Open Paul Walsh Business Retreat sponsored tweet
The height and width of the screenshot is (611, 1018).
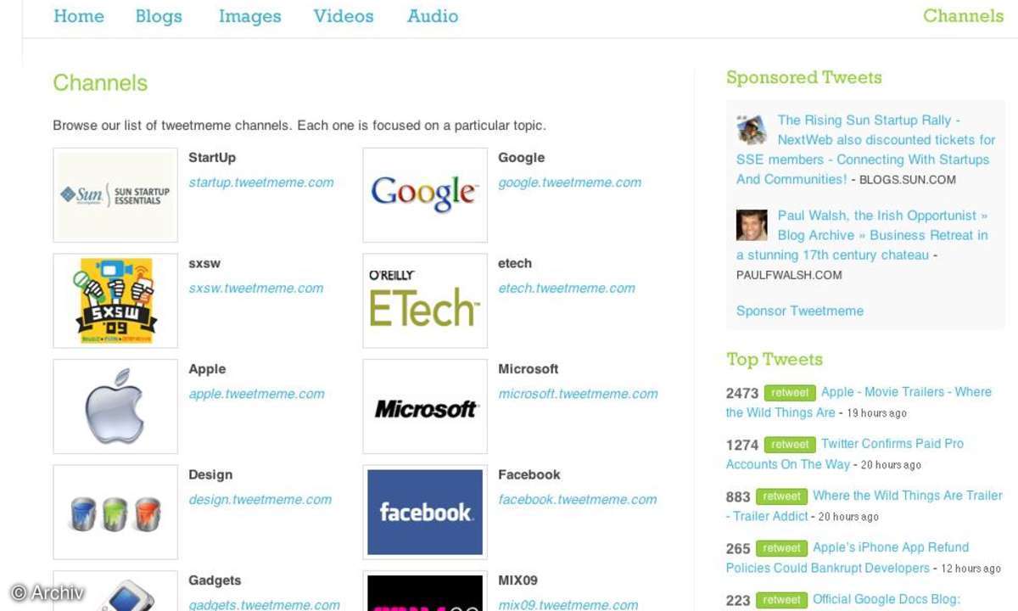click(x=862, y=235)
